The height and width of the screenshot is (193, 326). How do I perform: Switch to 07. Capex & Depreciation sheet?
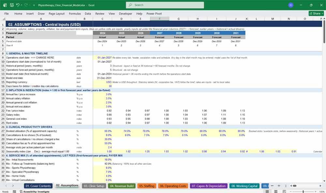(209, 186)
